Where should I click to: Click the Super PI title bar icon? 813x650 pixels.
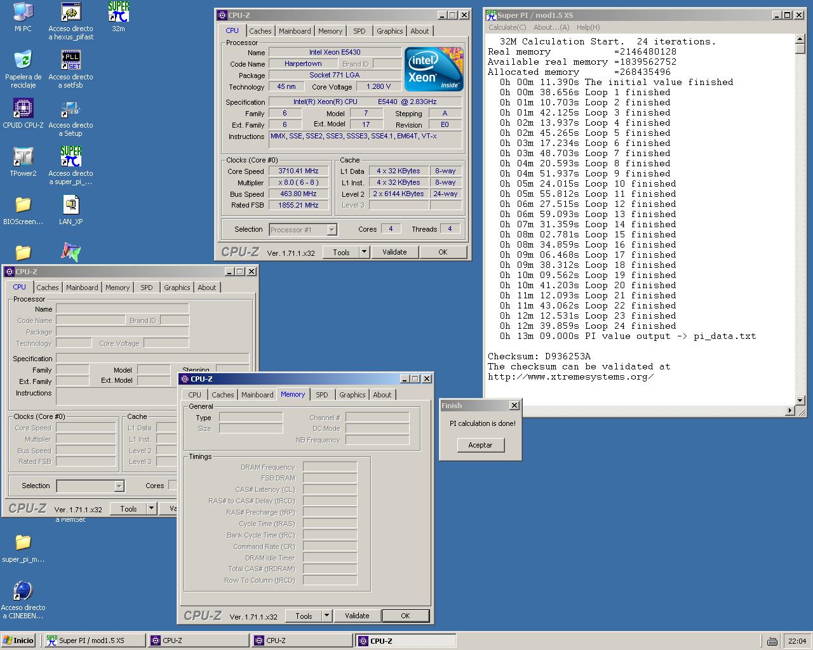pyautogui.click(x=491, y=15)
